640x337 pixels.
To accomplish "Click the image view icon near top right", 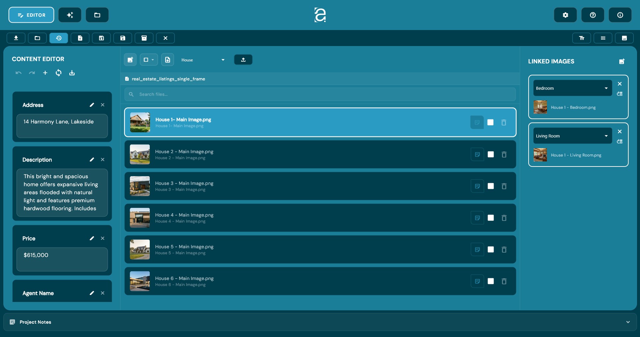I will coord(624,38).
